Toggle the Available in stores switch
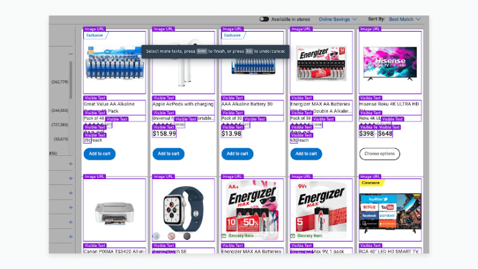The image size is (478, 269). (x=264, y=19)
